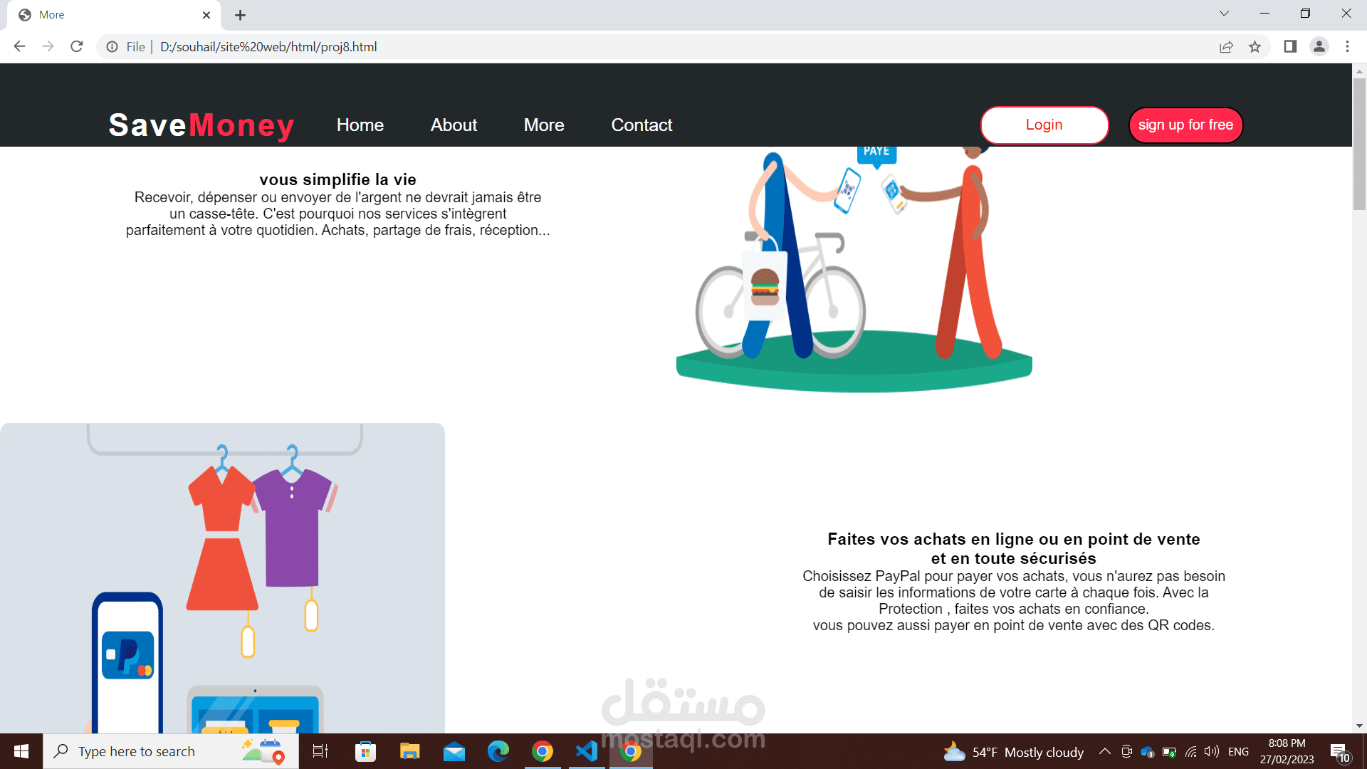Expand the tab search chevron
This screenshot has width=1367, height=769.
[x=1224, y=14]
